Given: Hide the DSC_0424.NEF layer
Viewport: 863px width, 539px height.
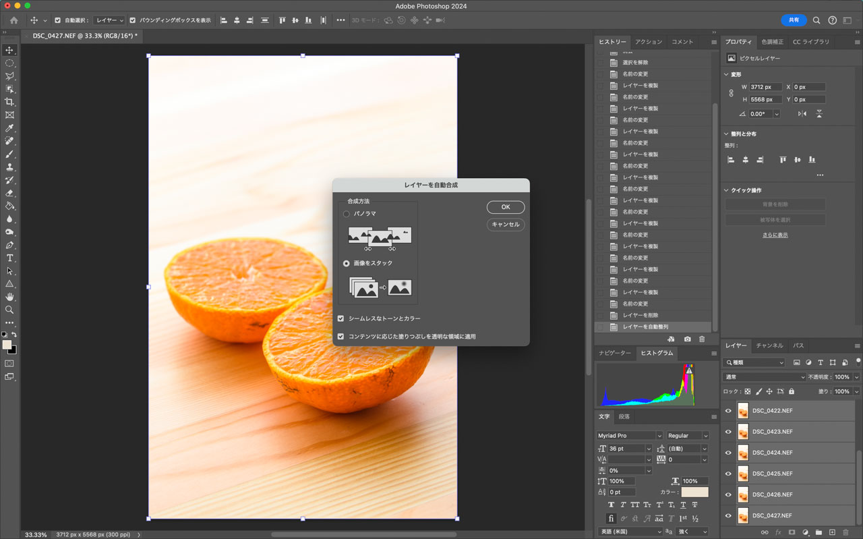Looking at the screenshot, I should 728,453.
